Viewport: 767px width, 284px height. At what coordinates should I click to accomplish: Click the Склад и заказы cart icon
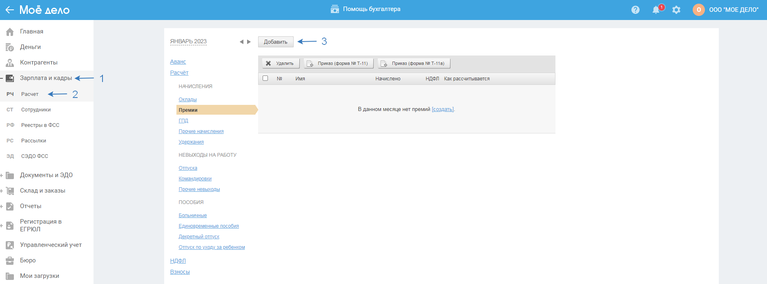[x=10, y=191]
